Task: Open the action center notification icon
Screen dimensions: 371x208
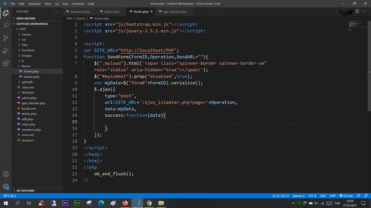Action: [363, 203]
